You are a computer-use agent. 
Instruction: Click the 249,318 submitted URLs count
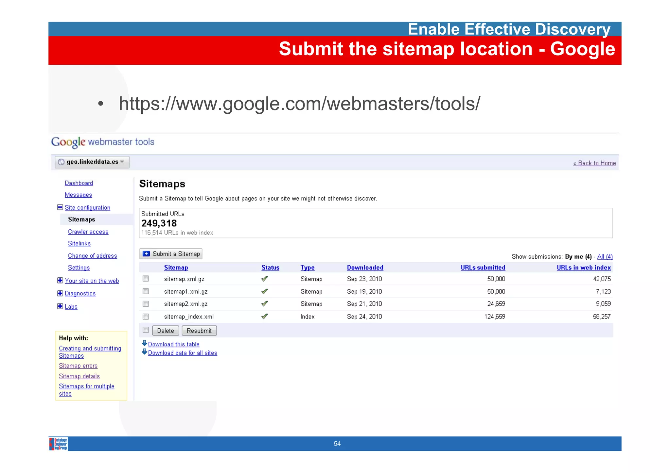click(159, 223)
